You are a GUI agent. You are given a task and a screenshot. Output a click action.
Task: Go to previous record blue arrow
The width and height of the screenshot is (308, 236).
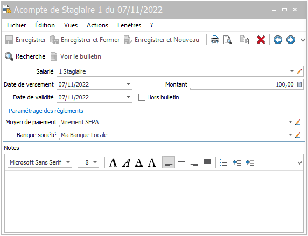pyautogui.click(x=277, y=40)
